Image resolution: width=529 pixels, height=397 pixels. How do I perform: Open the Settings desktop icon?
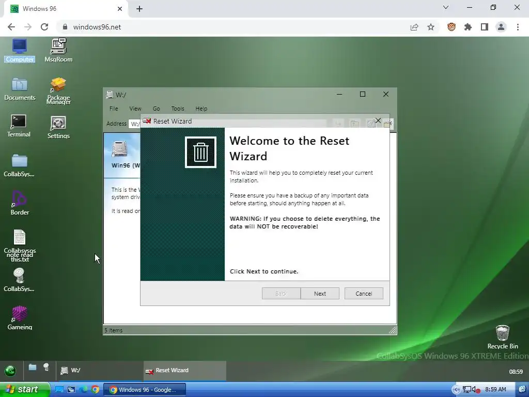(58, 127)
